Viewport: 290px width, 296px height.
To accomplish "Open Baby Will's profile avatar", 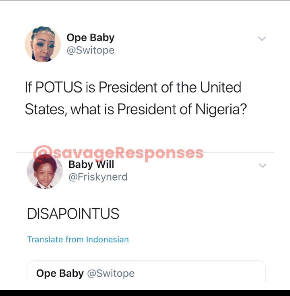I will click(x=45, y=171).
